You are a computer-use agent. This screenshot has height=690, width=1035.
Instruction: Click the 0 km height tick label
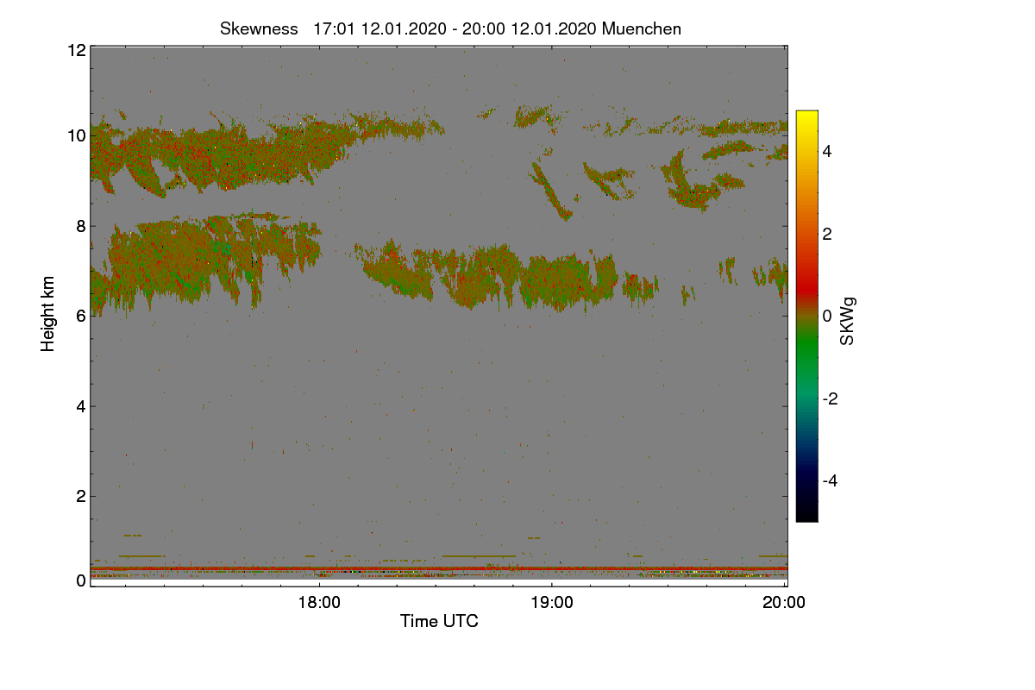tap(80, 580)
